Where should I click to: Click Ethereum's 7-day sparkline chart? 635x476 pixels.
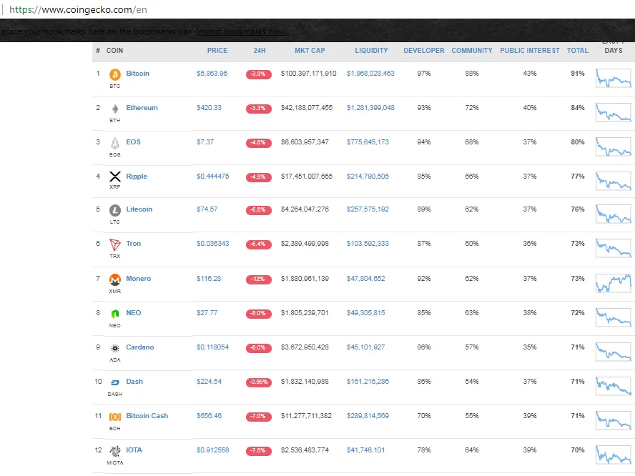(x=613, y=112)
